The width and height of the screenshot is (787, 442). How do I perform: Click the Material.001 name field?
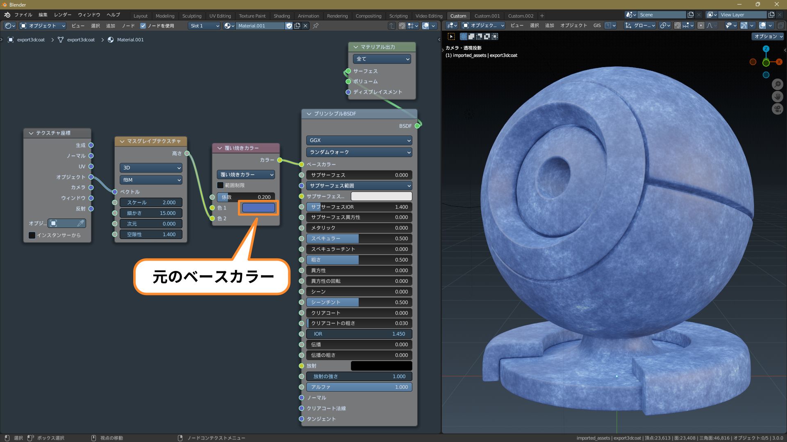pyautogui.click(x=260, y=26)
